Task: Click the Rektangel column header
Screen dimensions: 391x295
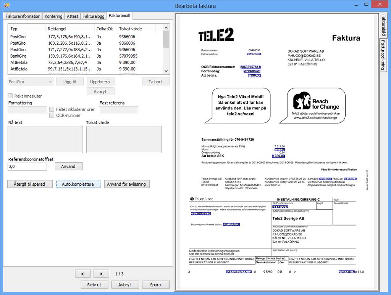Action: click(x=70, y=29)
